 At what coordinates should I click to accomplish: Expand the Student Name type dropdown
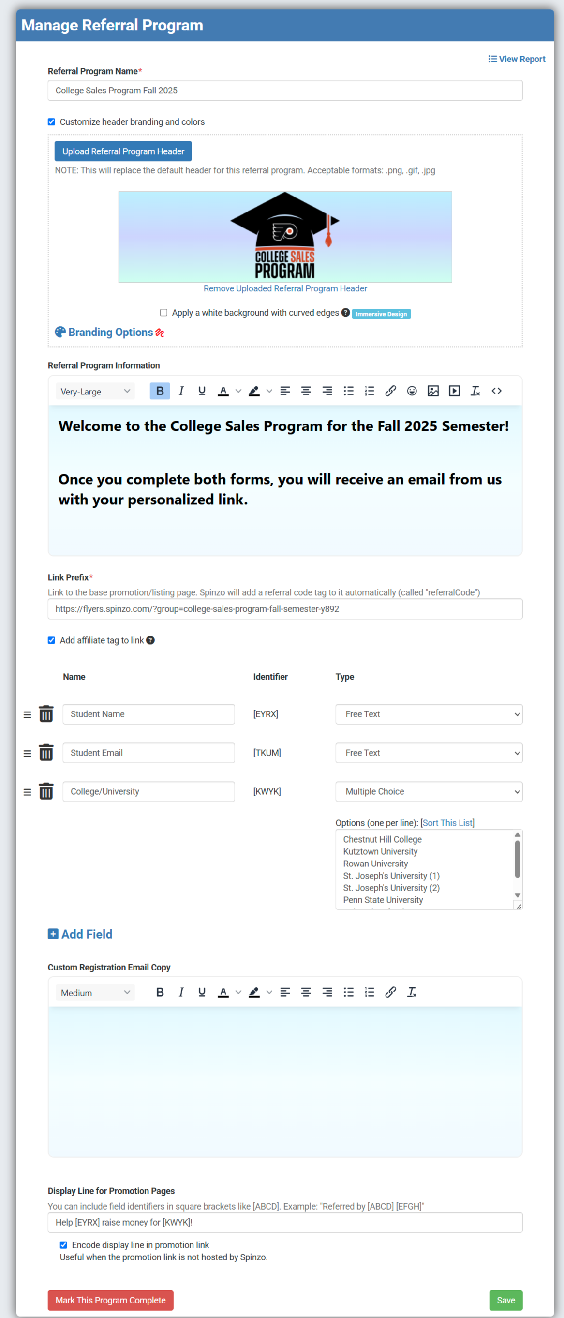point(429,714)
